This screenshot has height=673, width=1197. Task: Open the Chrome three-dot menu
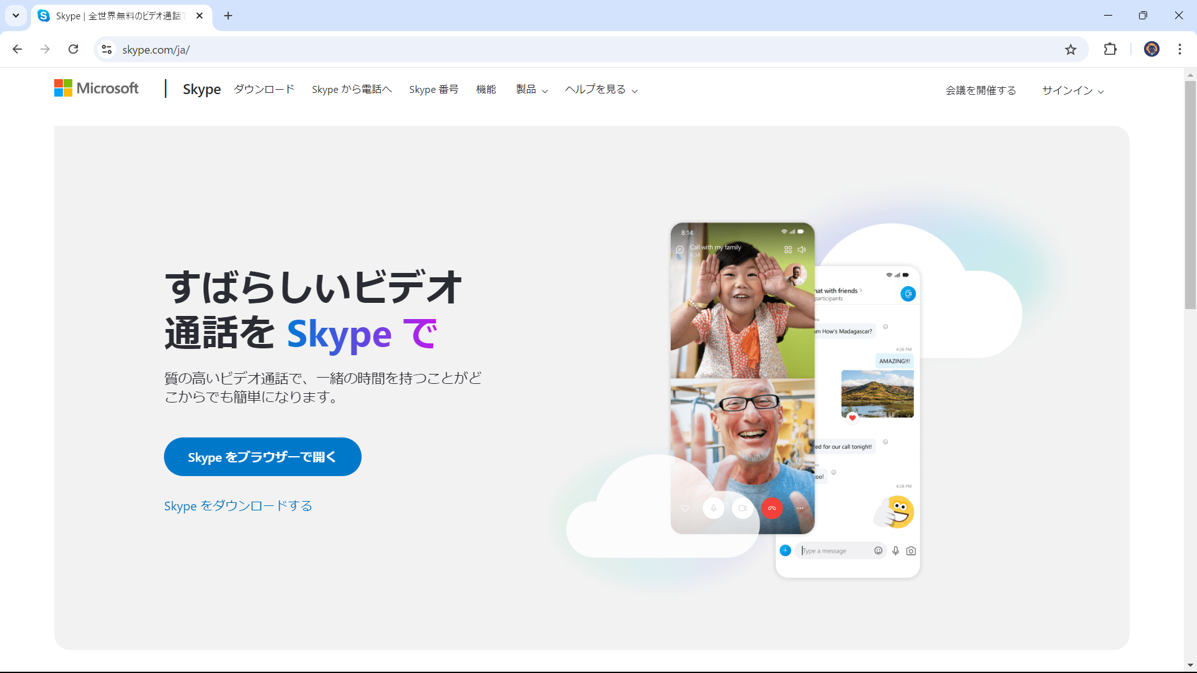click(x=1180, y=49)
